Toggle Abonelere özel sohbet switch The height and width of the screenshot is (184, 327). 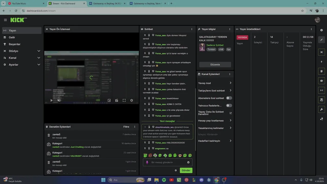(x=229, y=98)
